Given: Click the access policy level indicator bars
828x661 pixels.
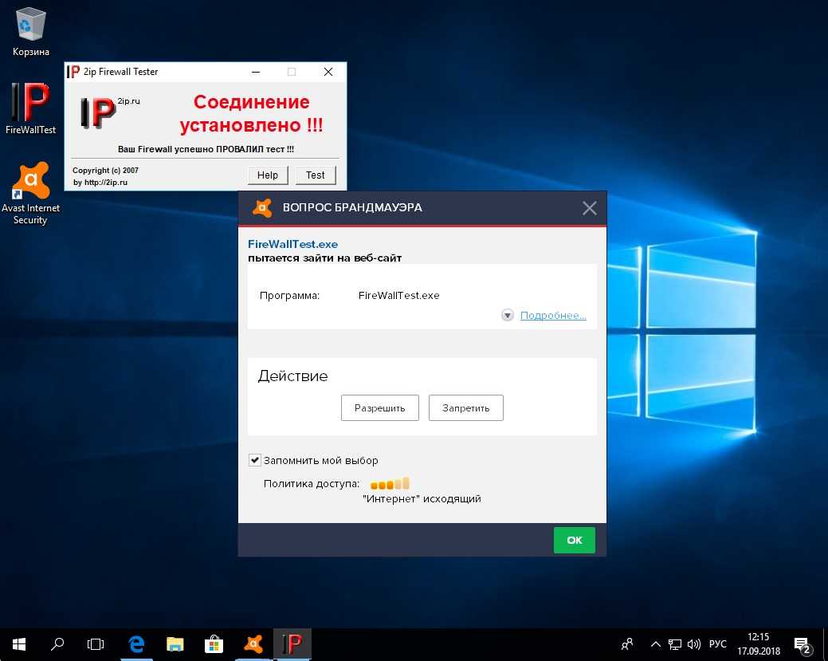Looking at the screenshot, I should click(x=390, y=483).
